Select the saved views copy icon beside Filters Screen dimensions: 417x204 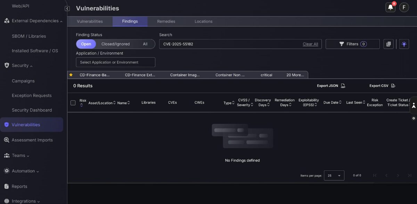click(x=388, y=44)
